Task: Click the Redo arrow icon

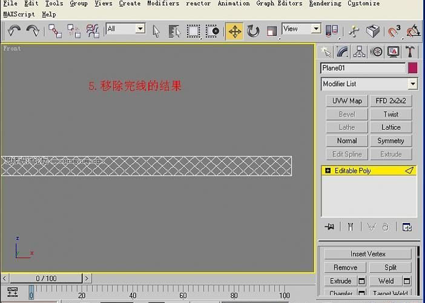Action: pyautogui.click(x=33, y=31)
